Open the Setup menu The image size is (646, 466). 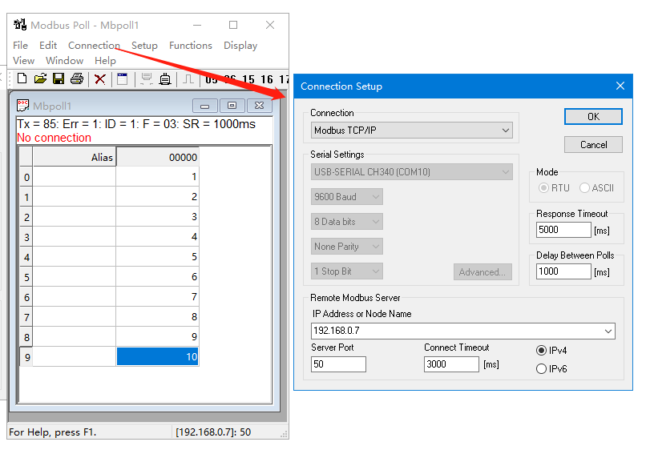[144, 46]
